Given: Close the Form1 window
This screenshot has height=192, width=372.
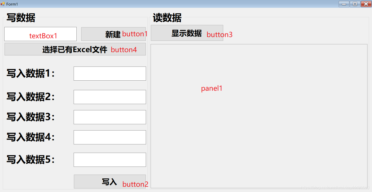Looking at the screenshot, I should (x=366, y=4).
